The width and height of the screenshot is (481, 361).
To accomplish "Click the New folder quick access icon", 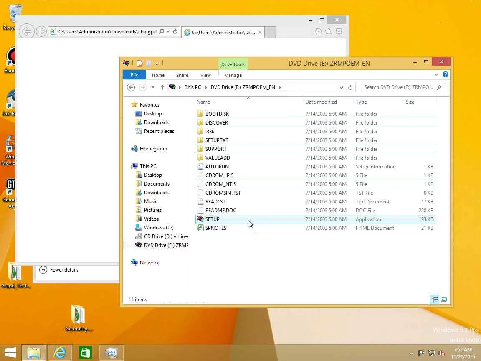I will [149, 64].
